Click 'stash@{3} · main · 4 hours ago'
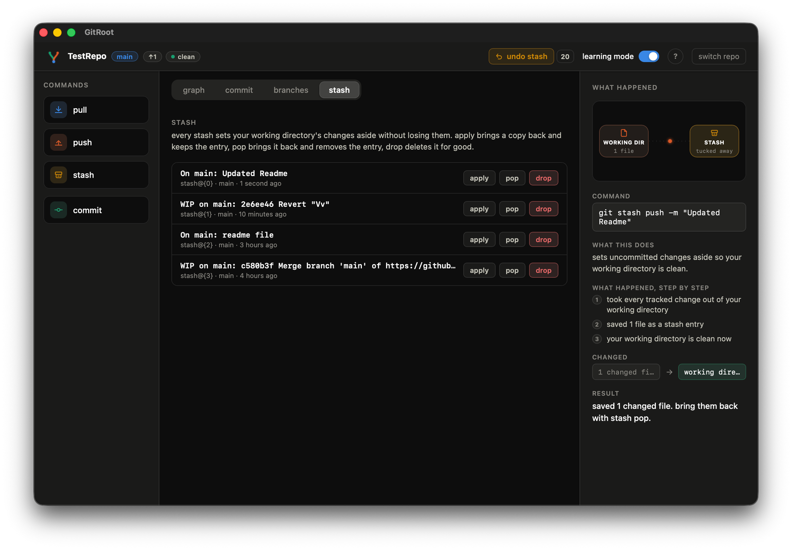This screenshot has height=550, width=792. (x=229, y=275)
